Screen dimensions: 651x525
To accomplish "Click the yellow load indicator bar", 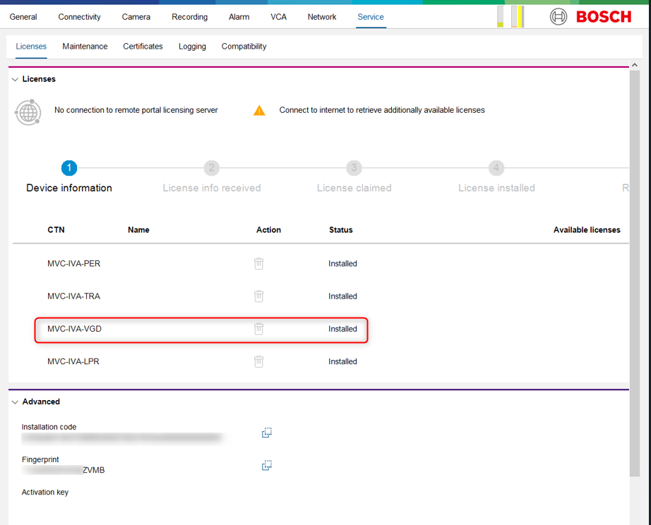I will (x=520, y=17).
